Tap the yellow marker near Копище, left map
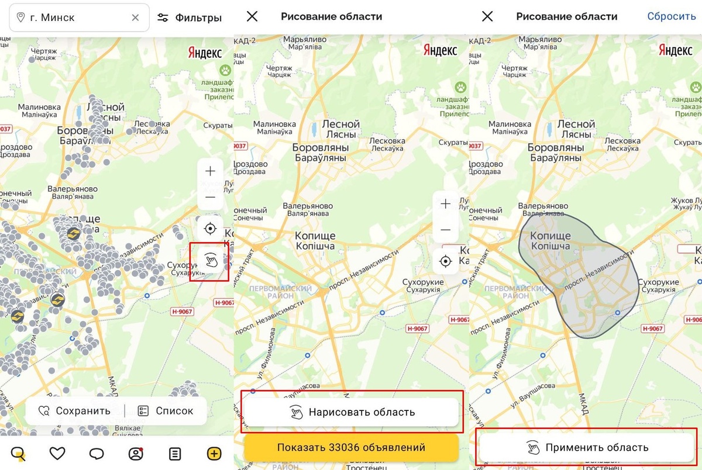 [x=73, y=234]
